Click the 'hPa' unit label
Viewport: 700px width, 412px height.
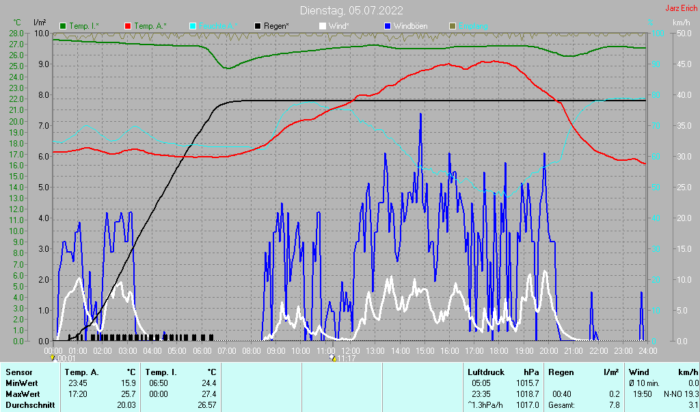click(x=531, y=372)
